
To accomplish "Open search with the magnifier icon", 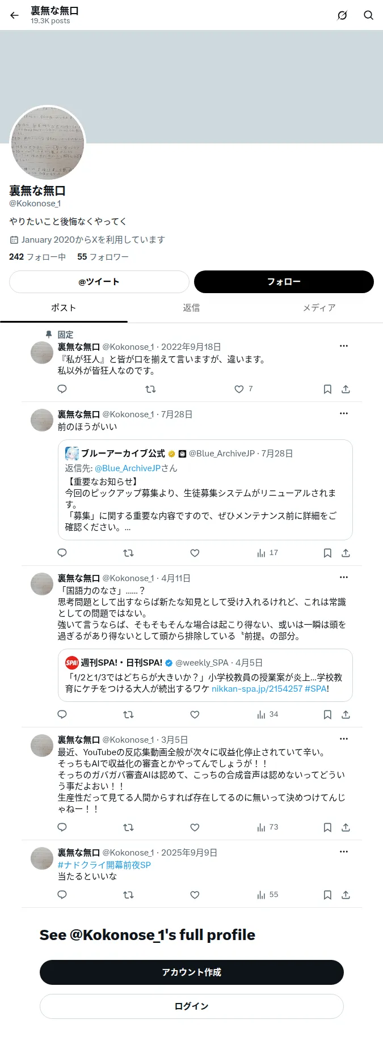I will coord(368,15).
